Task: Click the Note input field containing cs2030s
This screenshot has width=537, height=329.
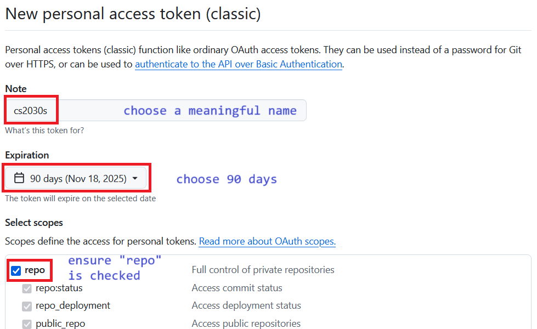Action: (31, 110)
